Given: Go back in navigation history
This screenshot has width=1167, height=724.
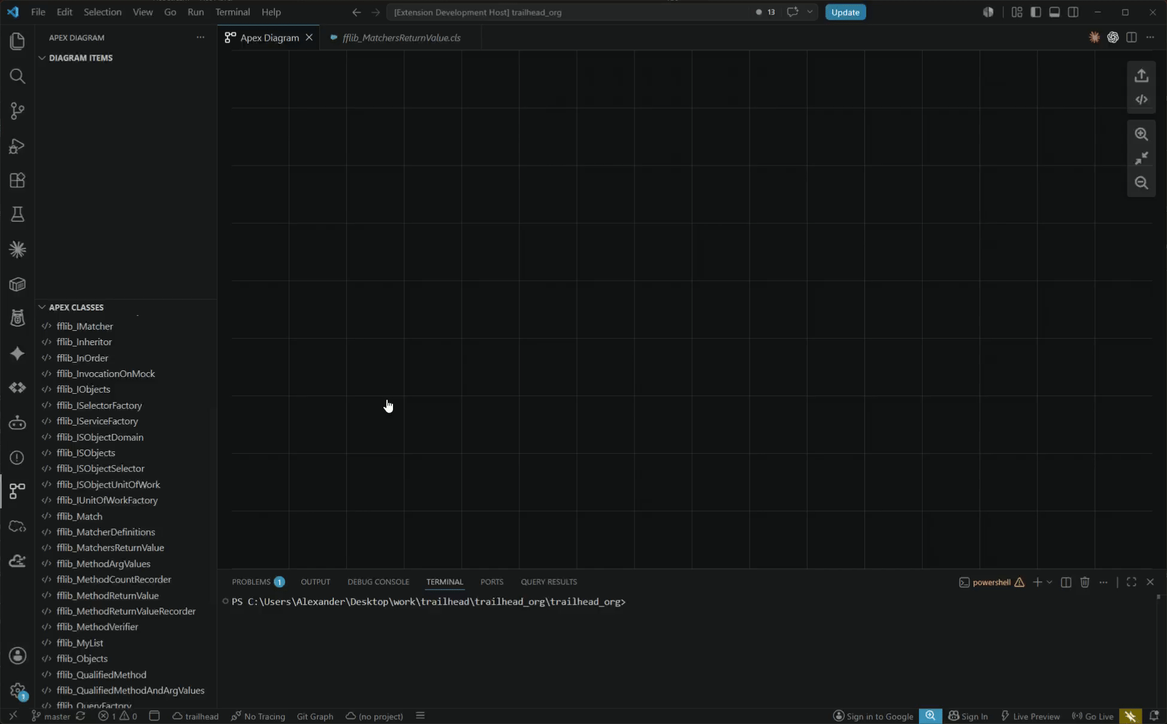Looking at the screenshot, I should pos(356,12).
